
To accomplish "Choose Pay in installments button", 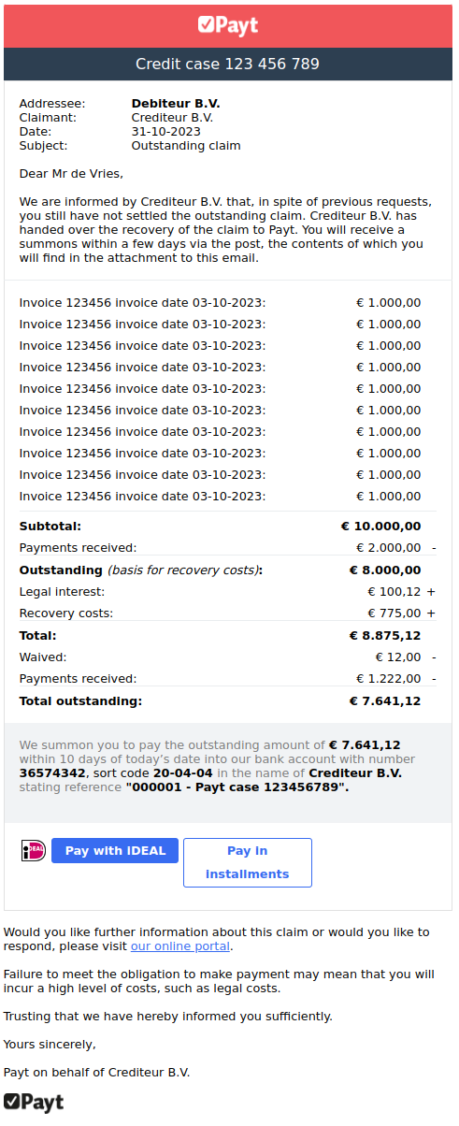I will [x=248, y=862].
